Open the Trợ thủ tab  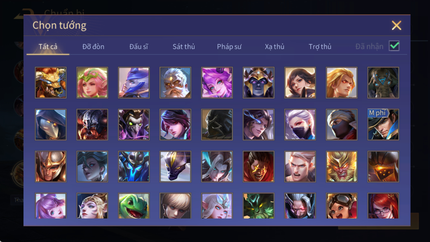[320, 47]
